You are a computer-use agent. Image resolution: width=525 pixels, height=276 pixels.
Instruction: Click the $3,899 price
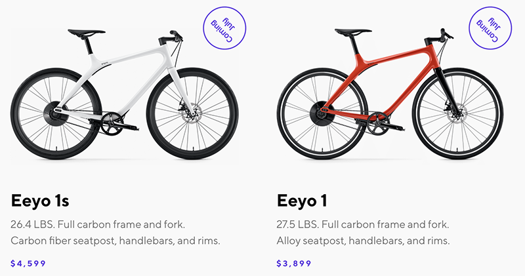tap(294, 264)
